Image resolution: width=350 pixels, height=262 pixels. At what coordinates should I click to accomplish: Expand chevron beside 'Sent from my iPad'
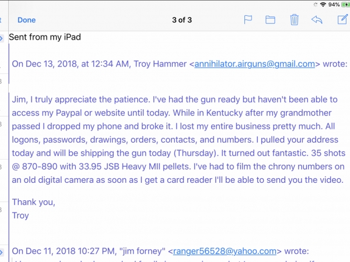(1, 38)
